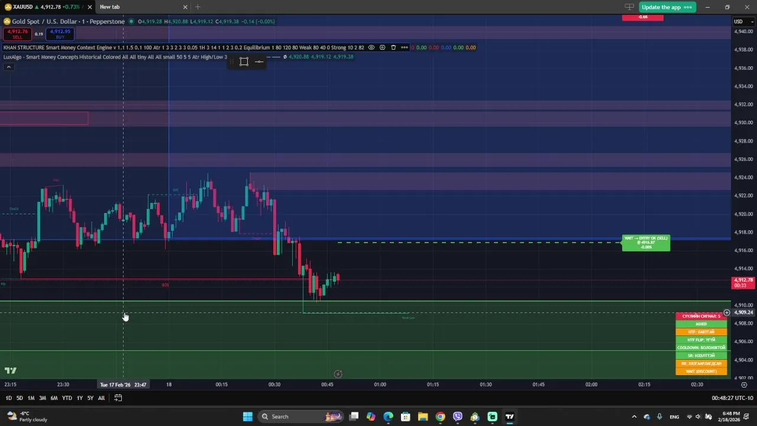Image resolution: width=757 pixels, height=426 pixels.
Task: Click the red SELL price button
Action: coord(17,34)
